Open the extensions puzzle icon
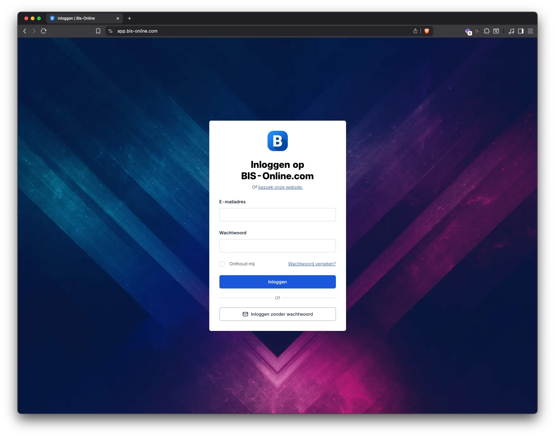Image resolution: width=555 pixels, height=437 pixels. 487,31
